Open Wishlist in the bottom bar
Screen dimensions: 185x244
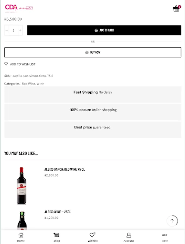92,237
